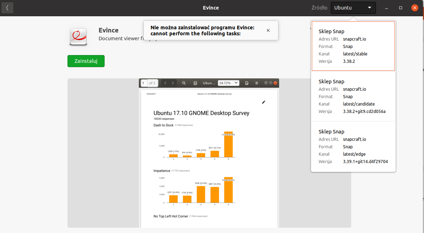
Task: Click the Evince application icon
Action: 78,36
